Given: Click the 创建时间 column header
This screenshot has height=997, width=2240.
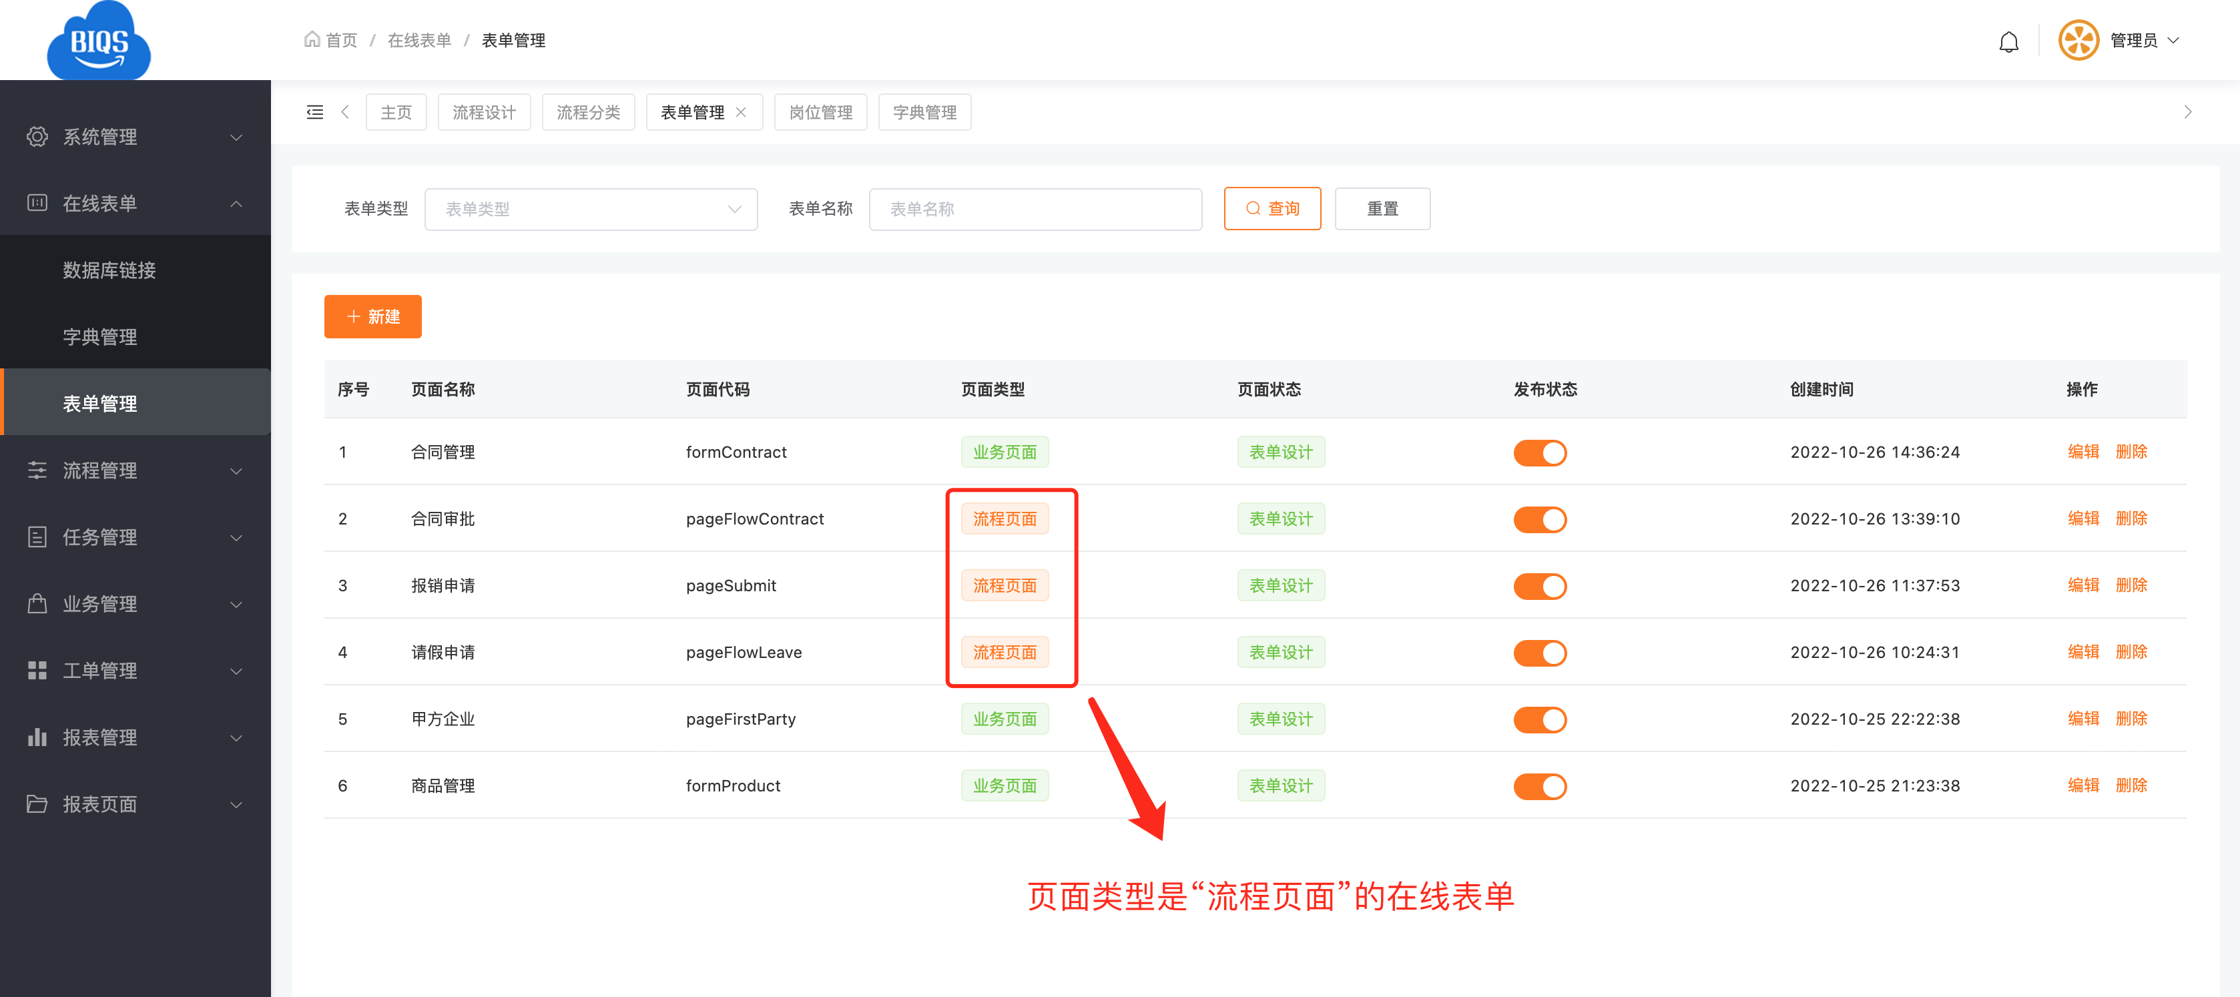Looking at the screenshot, I should [1821, 390].
